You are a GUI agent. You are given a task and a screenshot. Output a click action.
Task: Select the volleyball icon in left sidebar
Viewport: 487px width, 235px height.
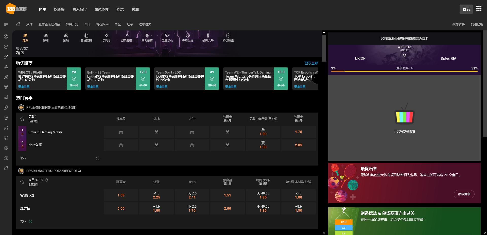tap(6, 138)
